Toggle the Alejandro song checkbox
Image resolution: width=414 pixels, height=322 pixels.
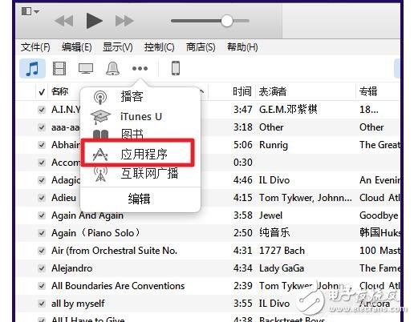(x=42, y=268)
